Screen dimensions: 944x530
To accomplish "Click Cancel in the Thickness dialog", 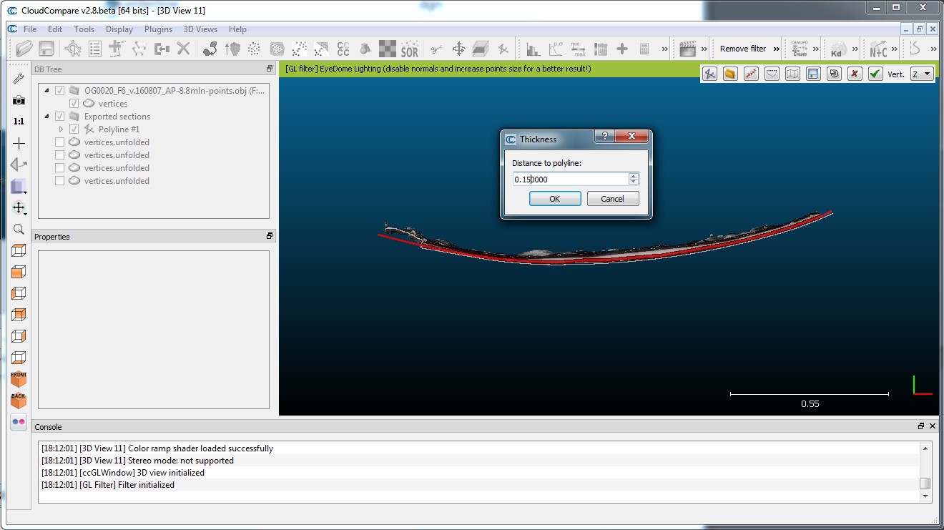I will 612,199.
